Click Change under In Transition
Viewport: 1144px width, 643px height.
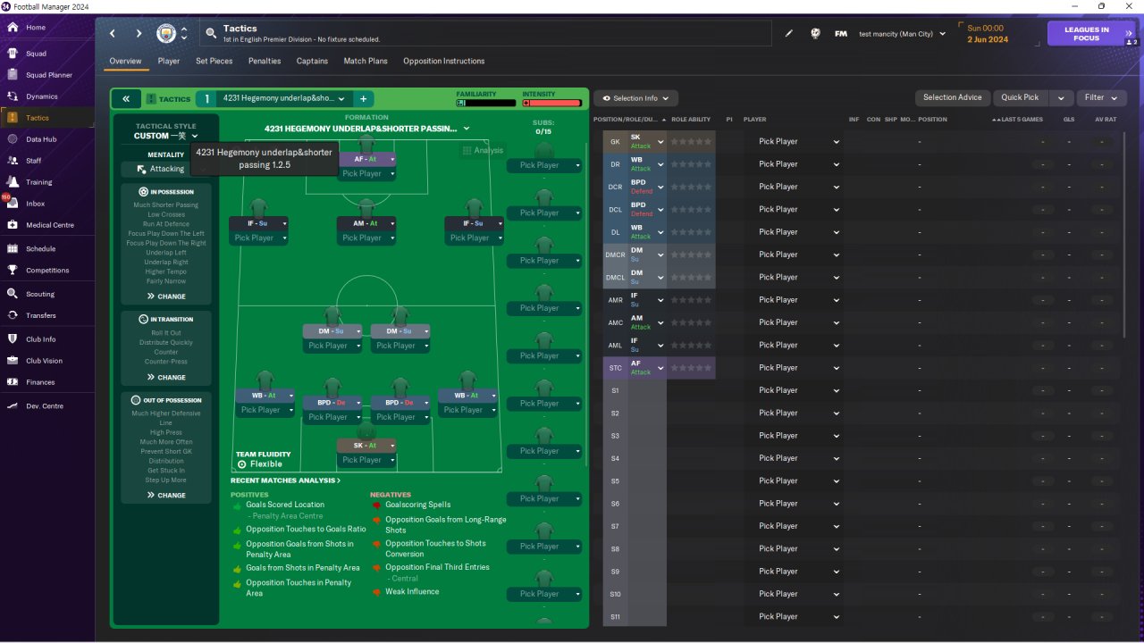pyautogui.click(x=166, y=377)
